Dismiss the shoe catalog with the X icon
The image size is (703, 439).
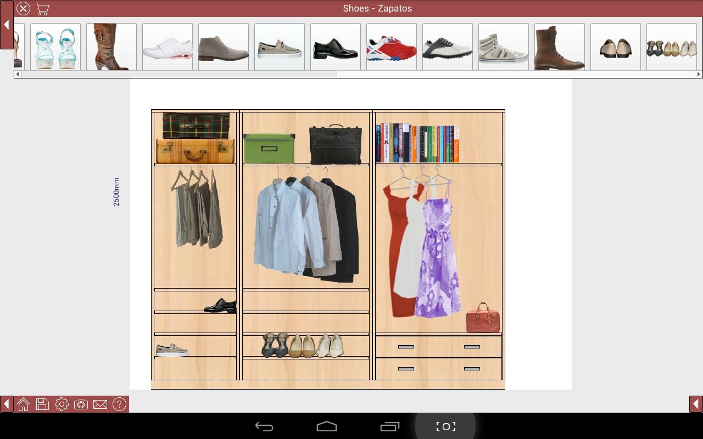click(x=23, y=9)
